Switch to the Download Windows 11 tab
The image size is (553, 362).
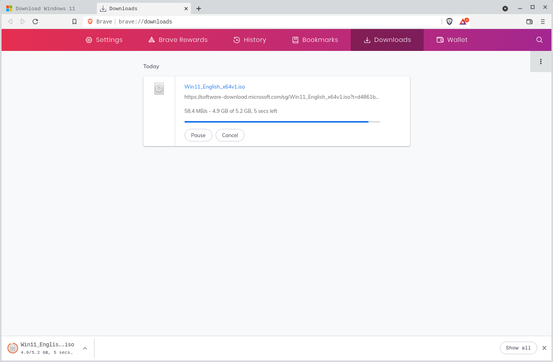(x=45, y=9)
